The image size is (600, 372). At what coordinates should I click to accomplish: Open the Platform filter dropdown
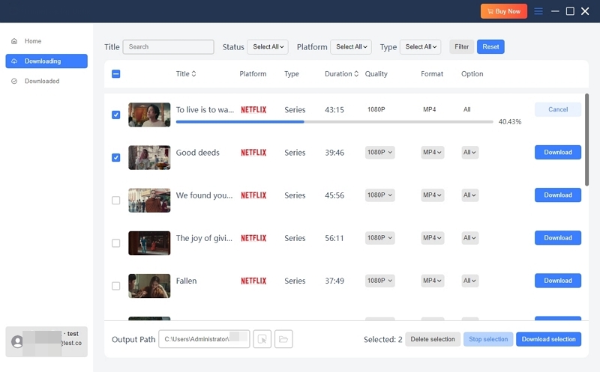coord(350,47)
